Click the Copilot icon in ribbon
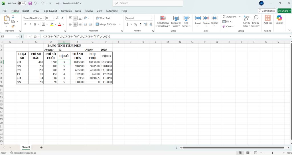Viewport: 292px width, 155px height. pyautogui.click(x=279, y=18)
